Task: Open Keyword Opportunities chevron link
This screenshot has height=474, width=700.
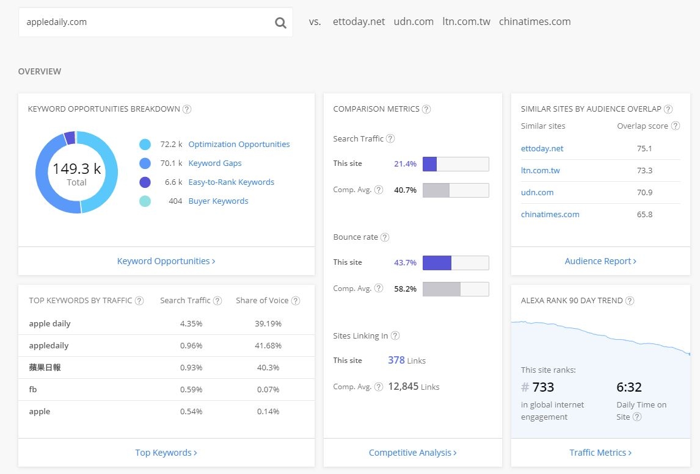Action: [x=166, y=261]
